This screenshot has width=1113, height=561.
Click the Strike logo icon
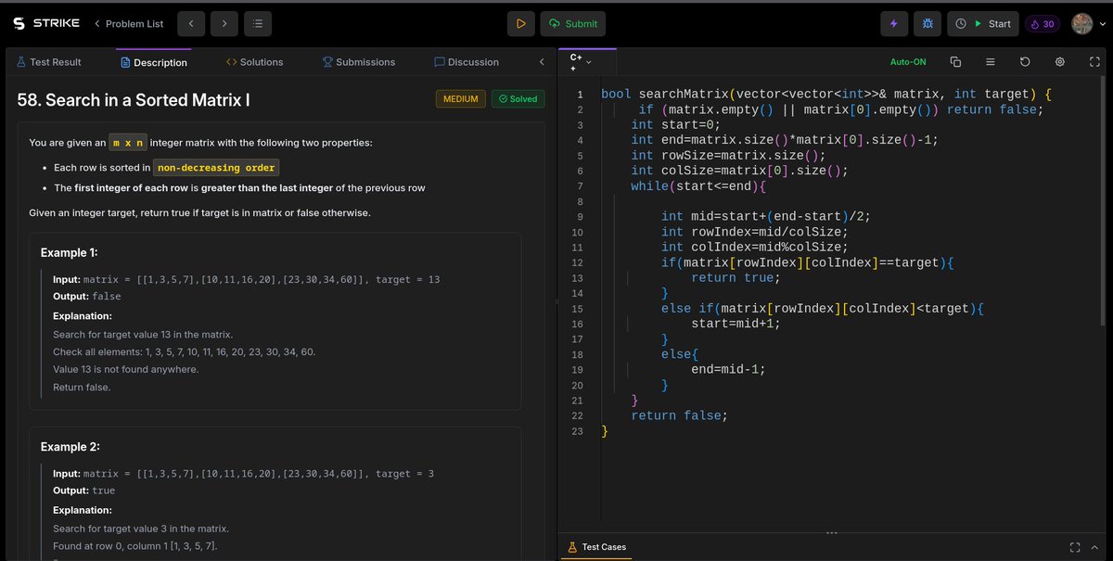point(19,23)
